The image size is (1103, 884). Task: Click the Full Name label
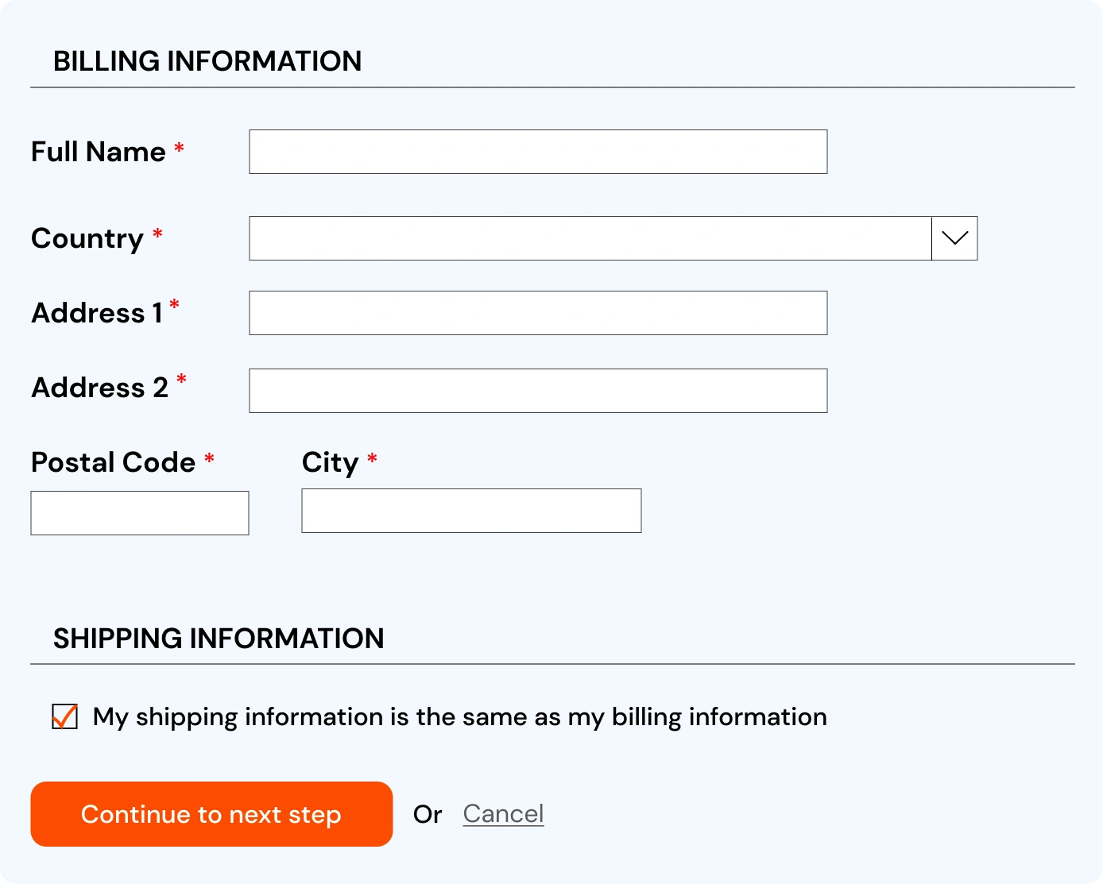99,152
